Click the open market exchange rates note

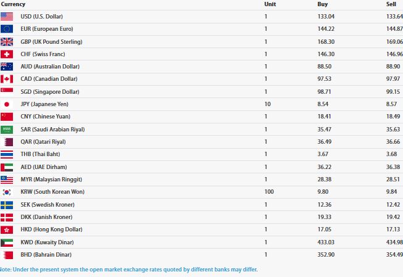coord(128,270)
